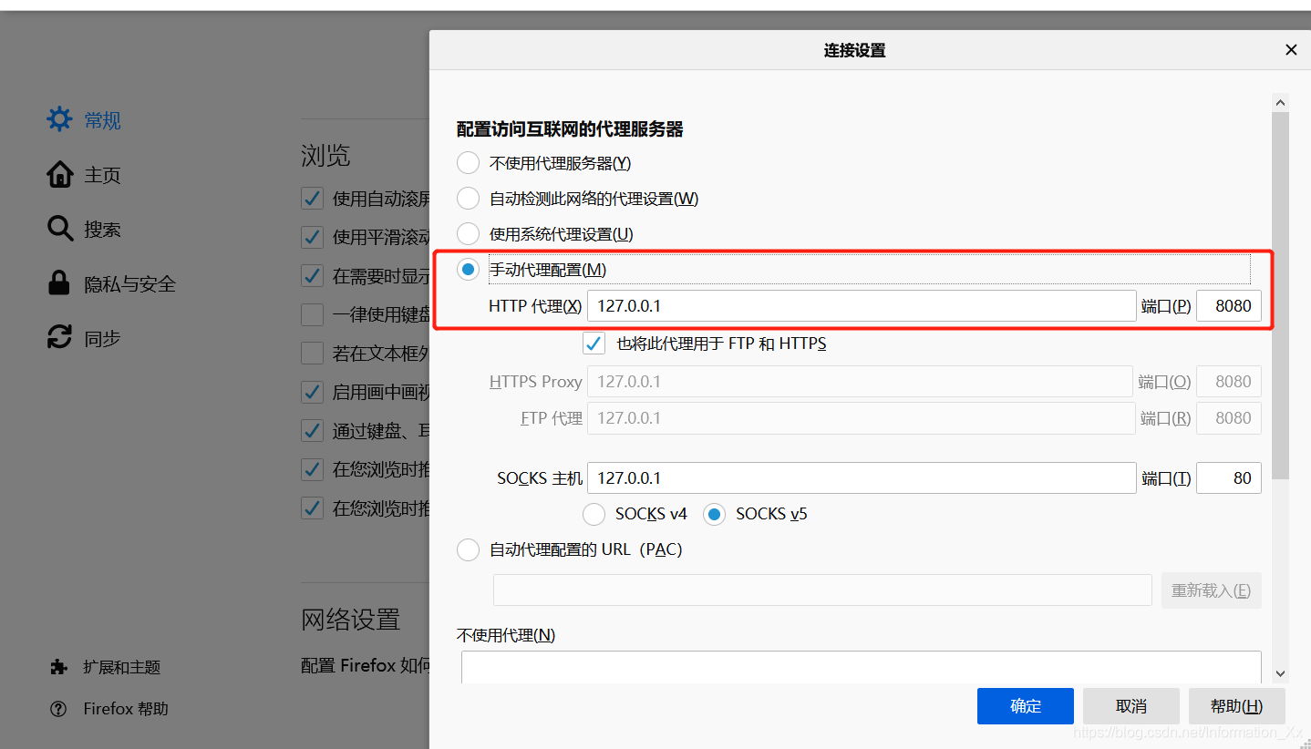
Task: Click the General gear icon in sidebar
Action: click(59, 119)
